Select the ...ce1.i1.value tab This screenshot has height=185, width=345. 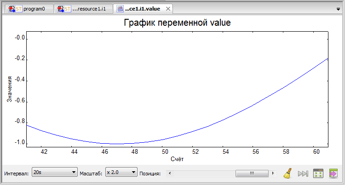142,9
